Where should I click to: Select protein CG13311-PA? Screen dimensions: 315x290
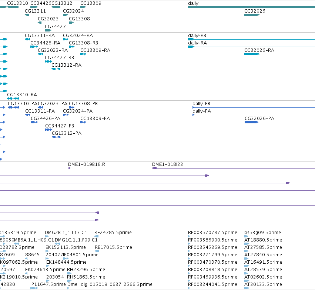click(x=40, y=111)
